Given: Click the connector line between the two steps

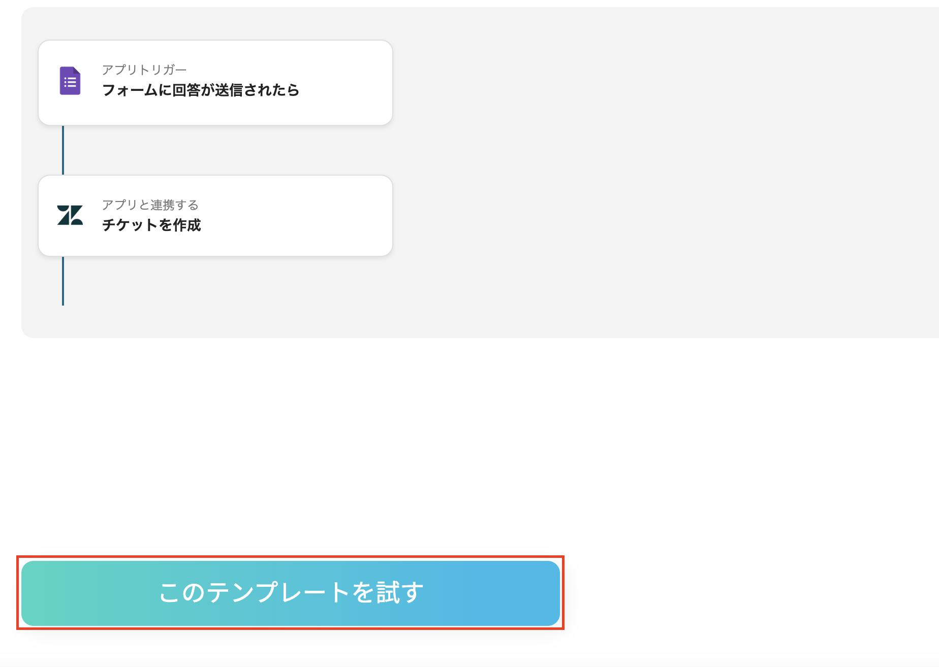Looking at the screenshot, I should point(62,150).
